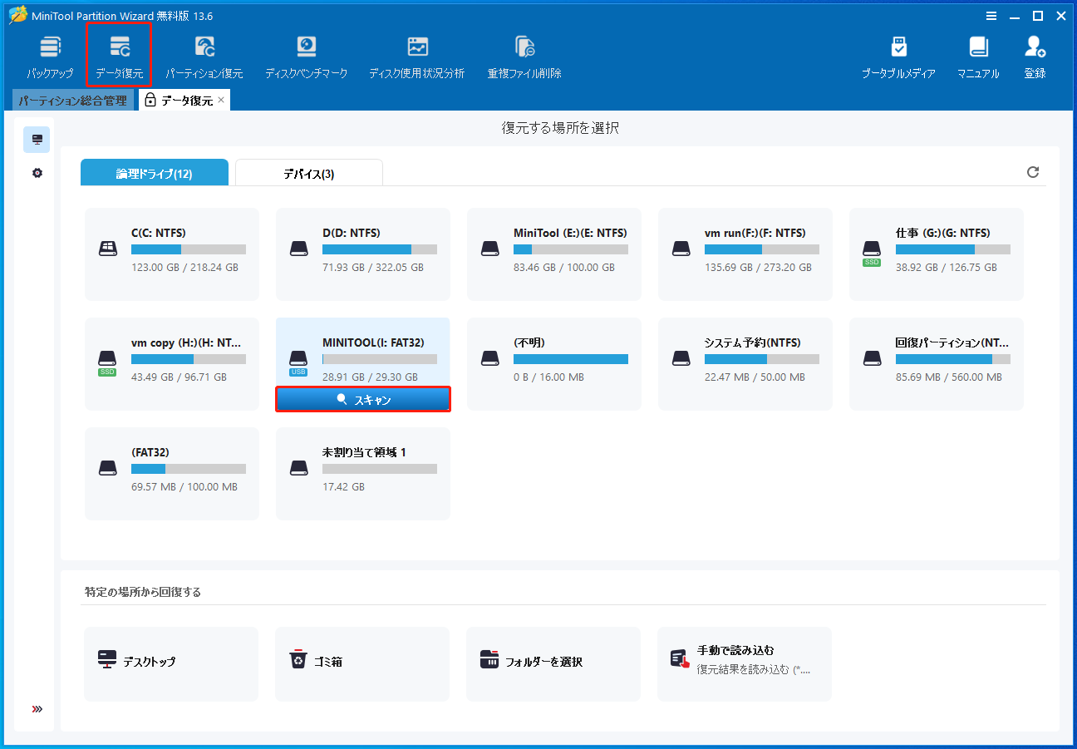
Task: Click the 85.69 MB / 560.00 MB text
Action: [x=949, y=377]
